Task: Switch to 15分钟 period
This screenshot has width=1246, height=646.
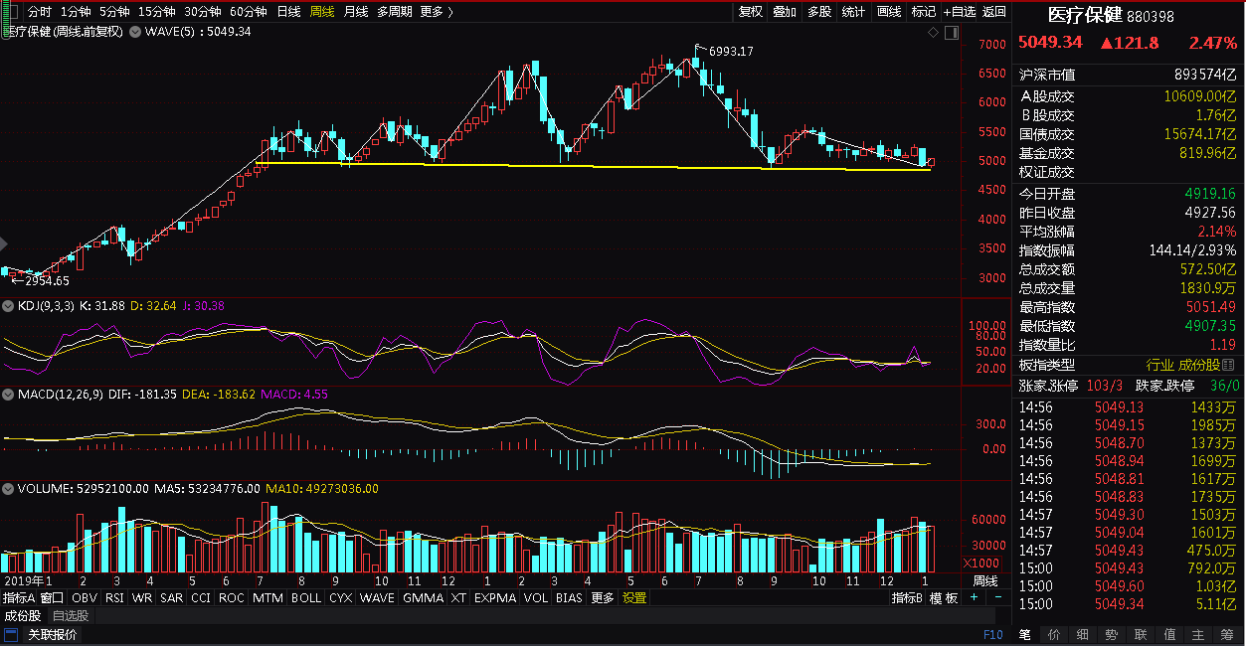Action: [x=156, y=12]
